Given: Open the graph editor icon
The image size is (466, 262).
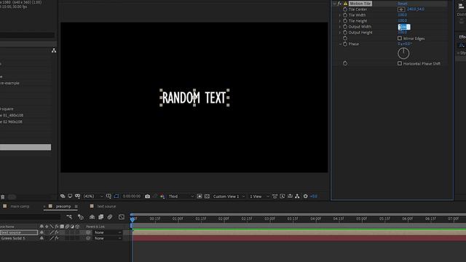Looking at the screenshot, I should click(x=122, y=217).
